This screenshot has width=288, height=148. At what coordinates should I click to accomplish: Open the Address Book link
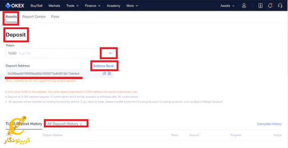(103, 66)
